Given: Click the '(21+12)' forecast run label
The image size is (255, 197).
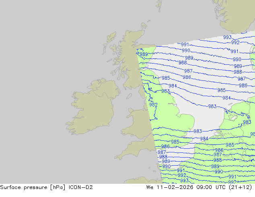Looking at the screenshot, I should tap(240, 187).
